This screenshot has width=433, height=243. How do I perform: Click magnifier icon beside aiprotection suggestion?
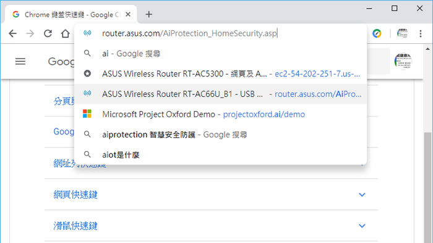(87, 134)
